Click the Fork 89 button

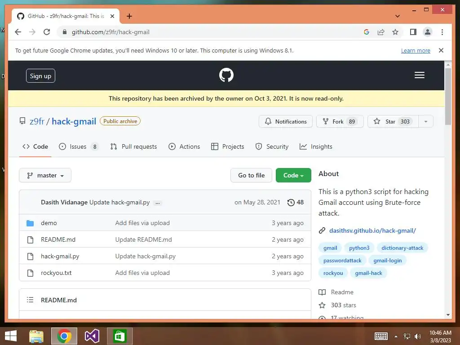(340, 121)
